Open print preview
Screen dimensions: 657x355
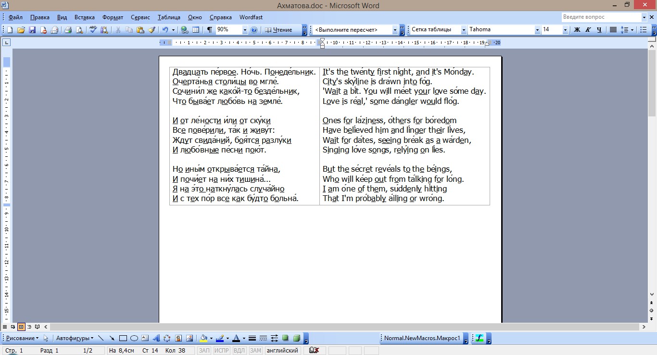[79, 30]
